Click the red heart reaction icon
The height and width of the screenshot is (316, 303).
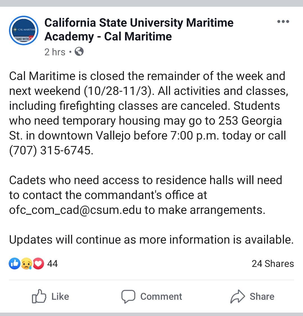click(38, 264)
